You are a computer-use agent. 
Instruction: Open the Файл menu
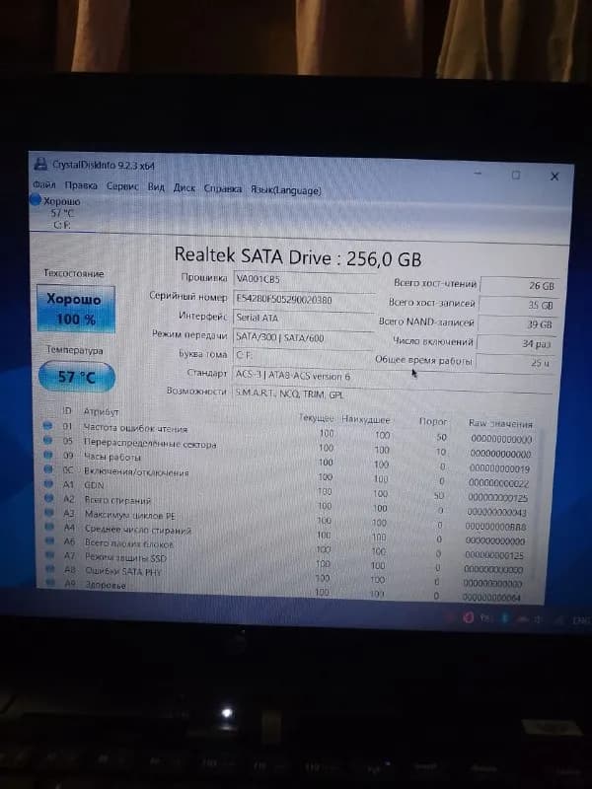tap(44, 185)
